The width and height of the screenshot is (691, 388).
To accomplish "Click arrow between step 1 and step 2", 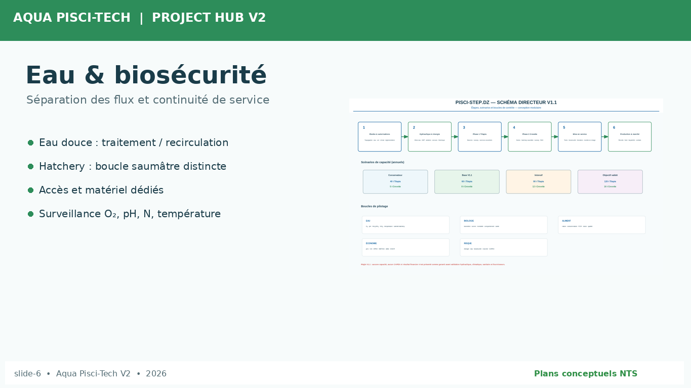I will 405,137.
